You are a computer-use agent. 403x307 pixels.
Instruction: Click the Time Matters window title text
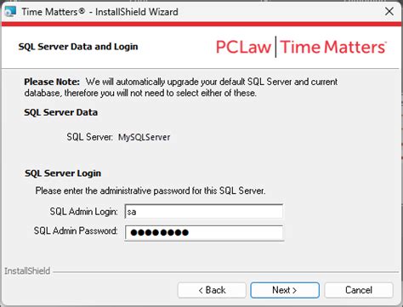point(100,12)
